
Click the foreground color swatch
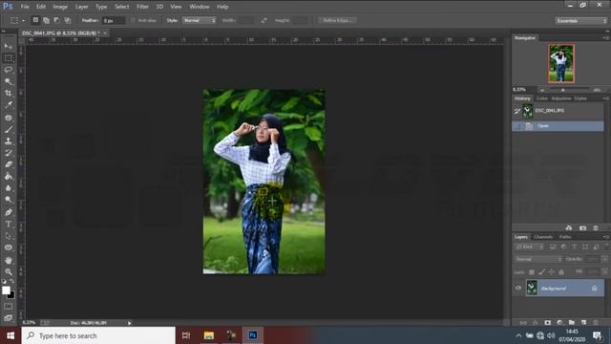(6, 290)
